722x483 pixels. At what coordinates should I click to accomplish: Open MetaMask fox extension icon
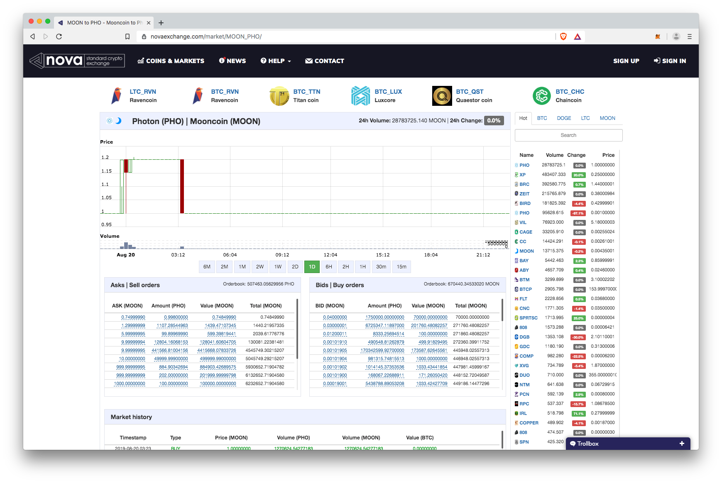(x=658, y=37)
